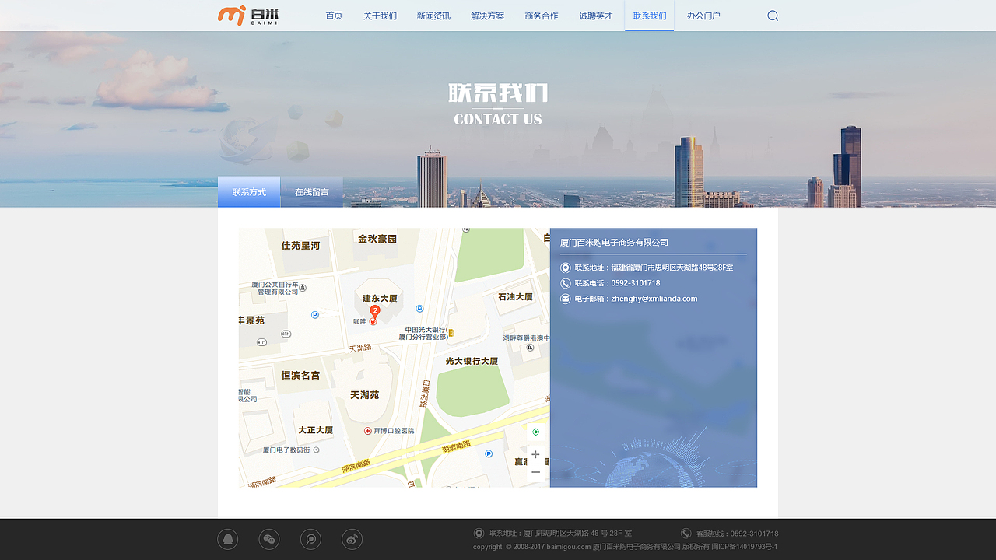
Task: Click the phone icon in the contact panel
Action: click(566, 283)
